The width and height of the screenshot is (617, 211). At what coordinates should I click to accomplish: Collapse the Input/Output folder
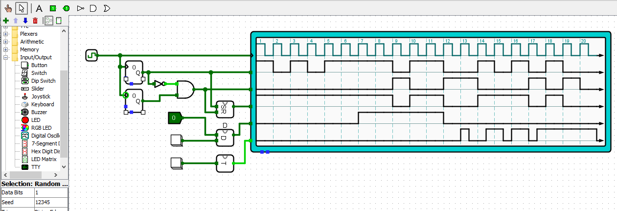click(5, 57)
